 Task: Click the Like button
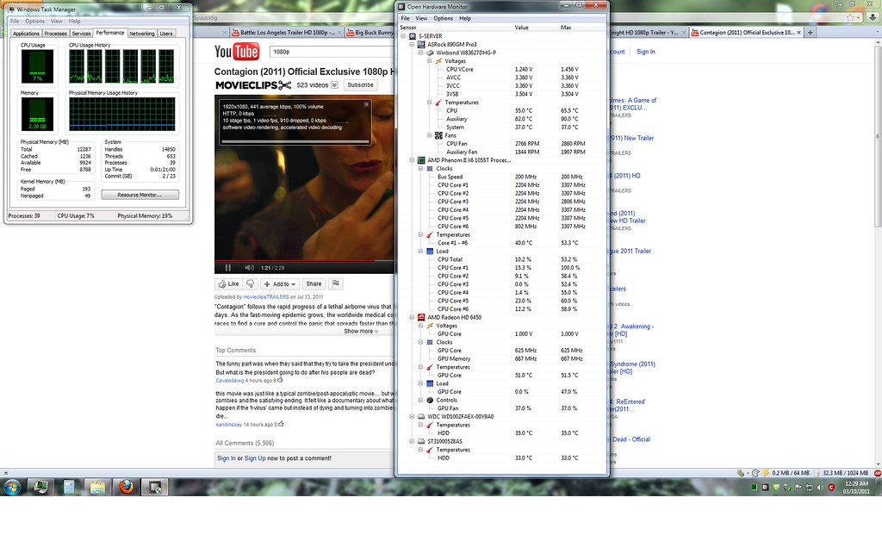(228, 284)
